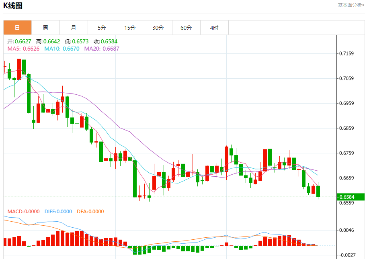Click the 0.6859 axis price label
This screenshot has height=259, width=369.
(x=346, y=128)
